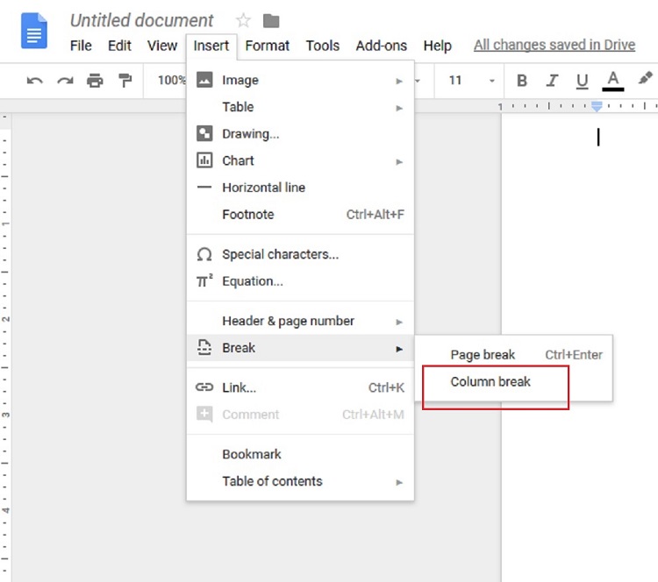Star the Untitled document
Image resolution: width=658 pixels, height=582 pixels.
click(x=243, y=20)
